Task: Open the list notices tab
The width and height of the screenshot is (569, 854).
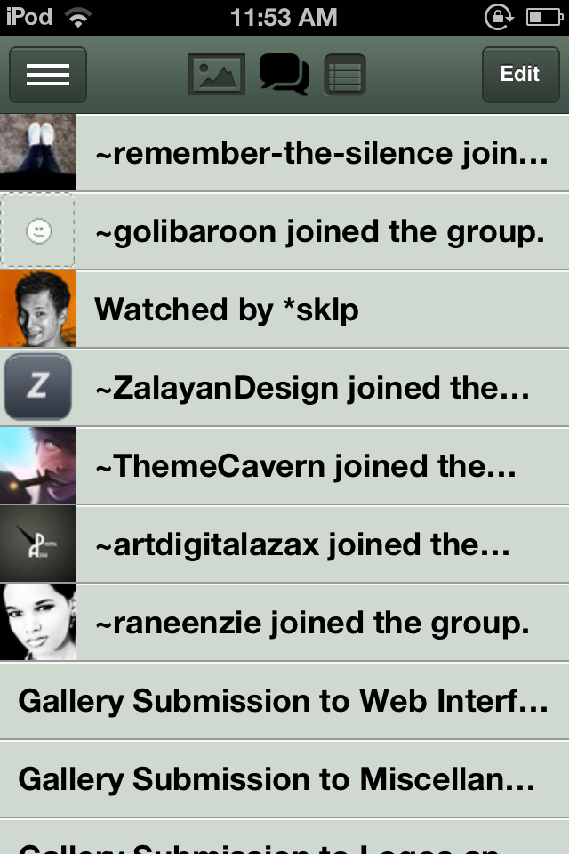Action: (x=345, y=75)
